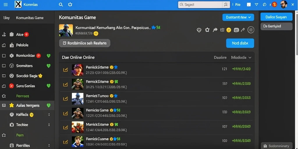Click the red question mark notification icon
The width and height of the screenshot is (298, 149).
[x=274, y=5]
